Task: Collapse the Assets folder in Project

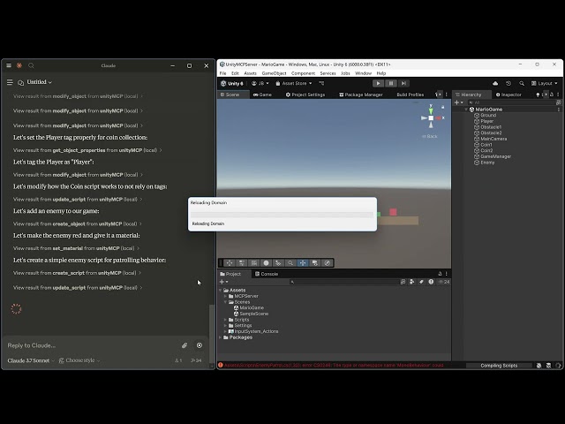Action: pyautogui.click(x=220, y=290)
